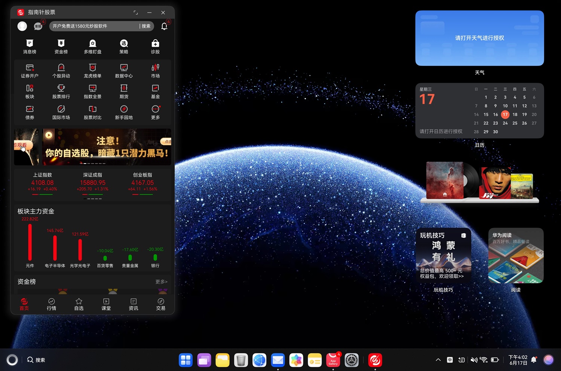Screen dimensions: 561x371
Task: Select date 24 in the calendar grid
Action: point(505,123)
